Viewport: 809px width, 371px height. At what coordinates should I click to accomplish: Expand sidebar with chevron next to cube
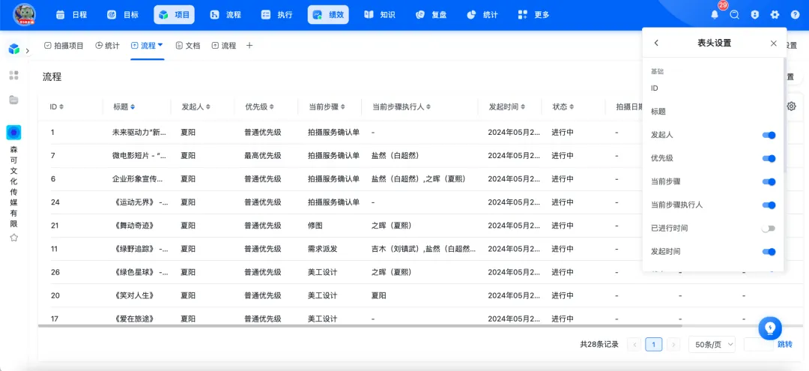pyautogui.click(x=28, y=50)
